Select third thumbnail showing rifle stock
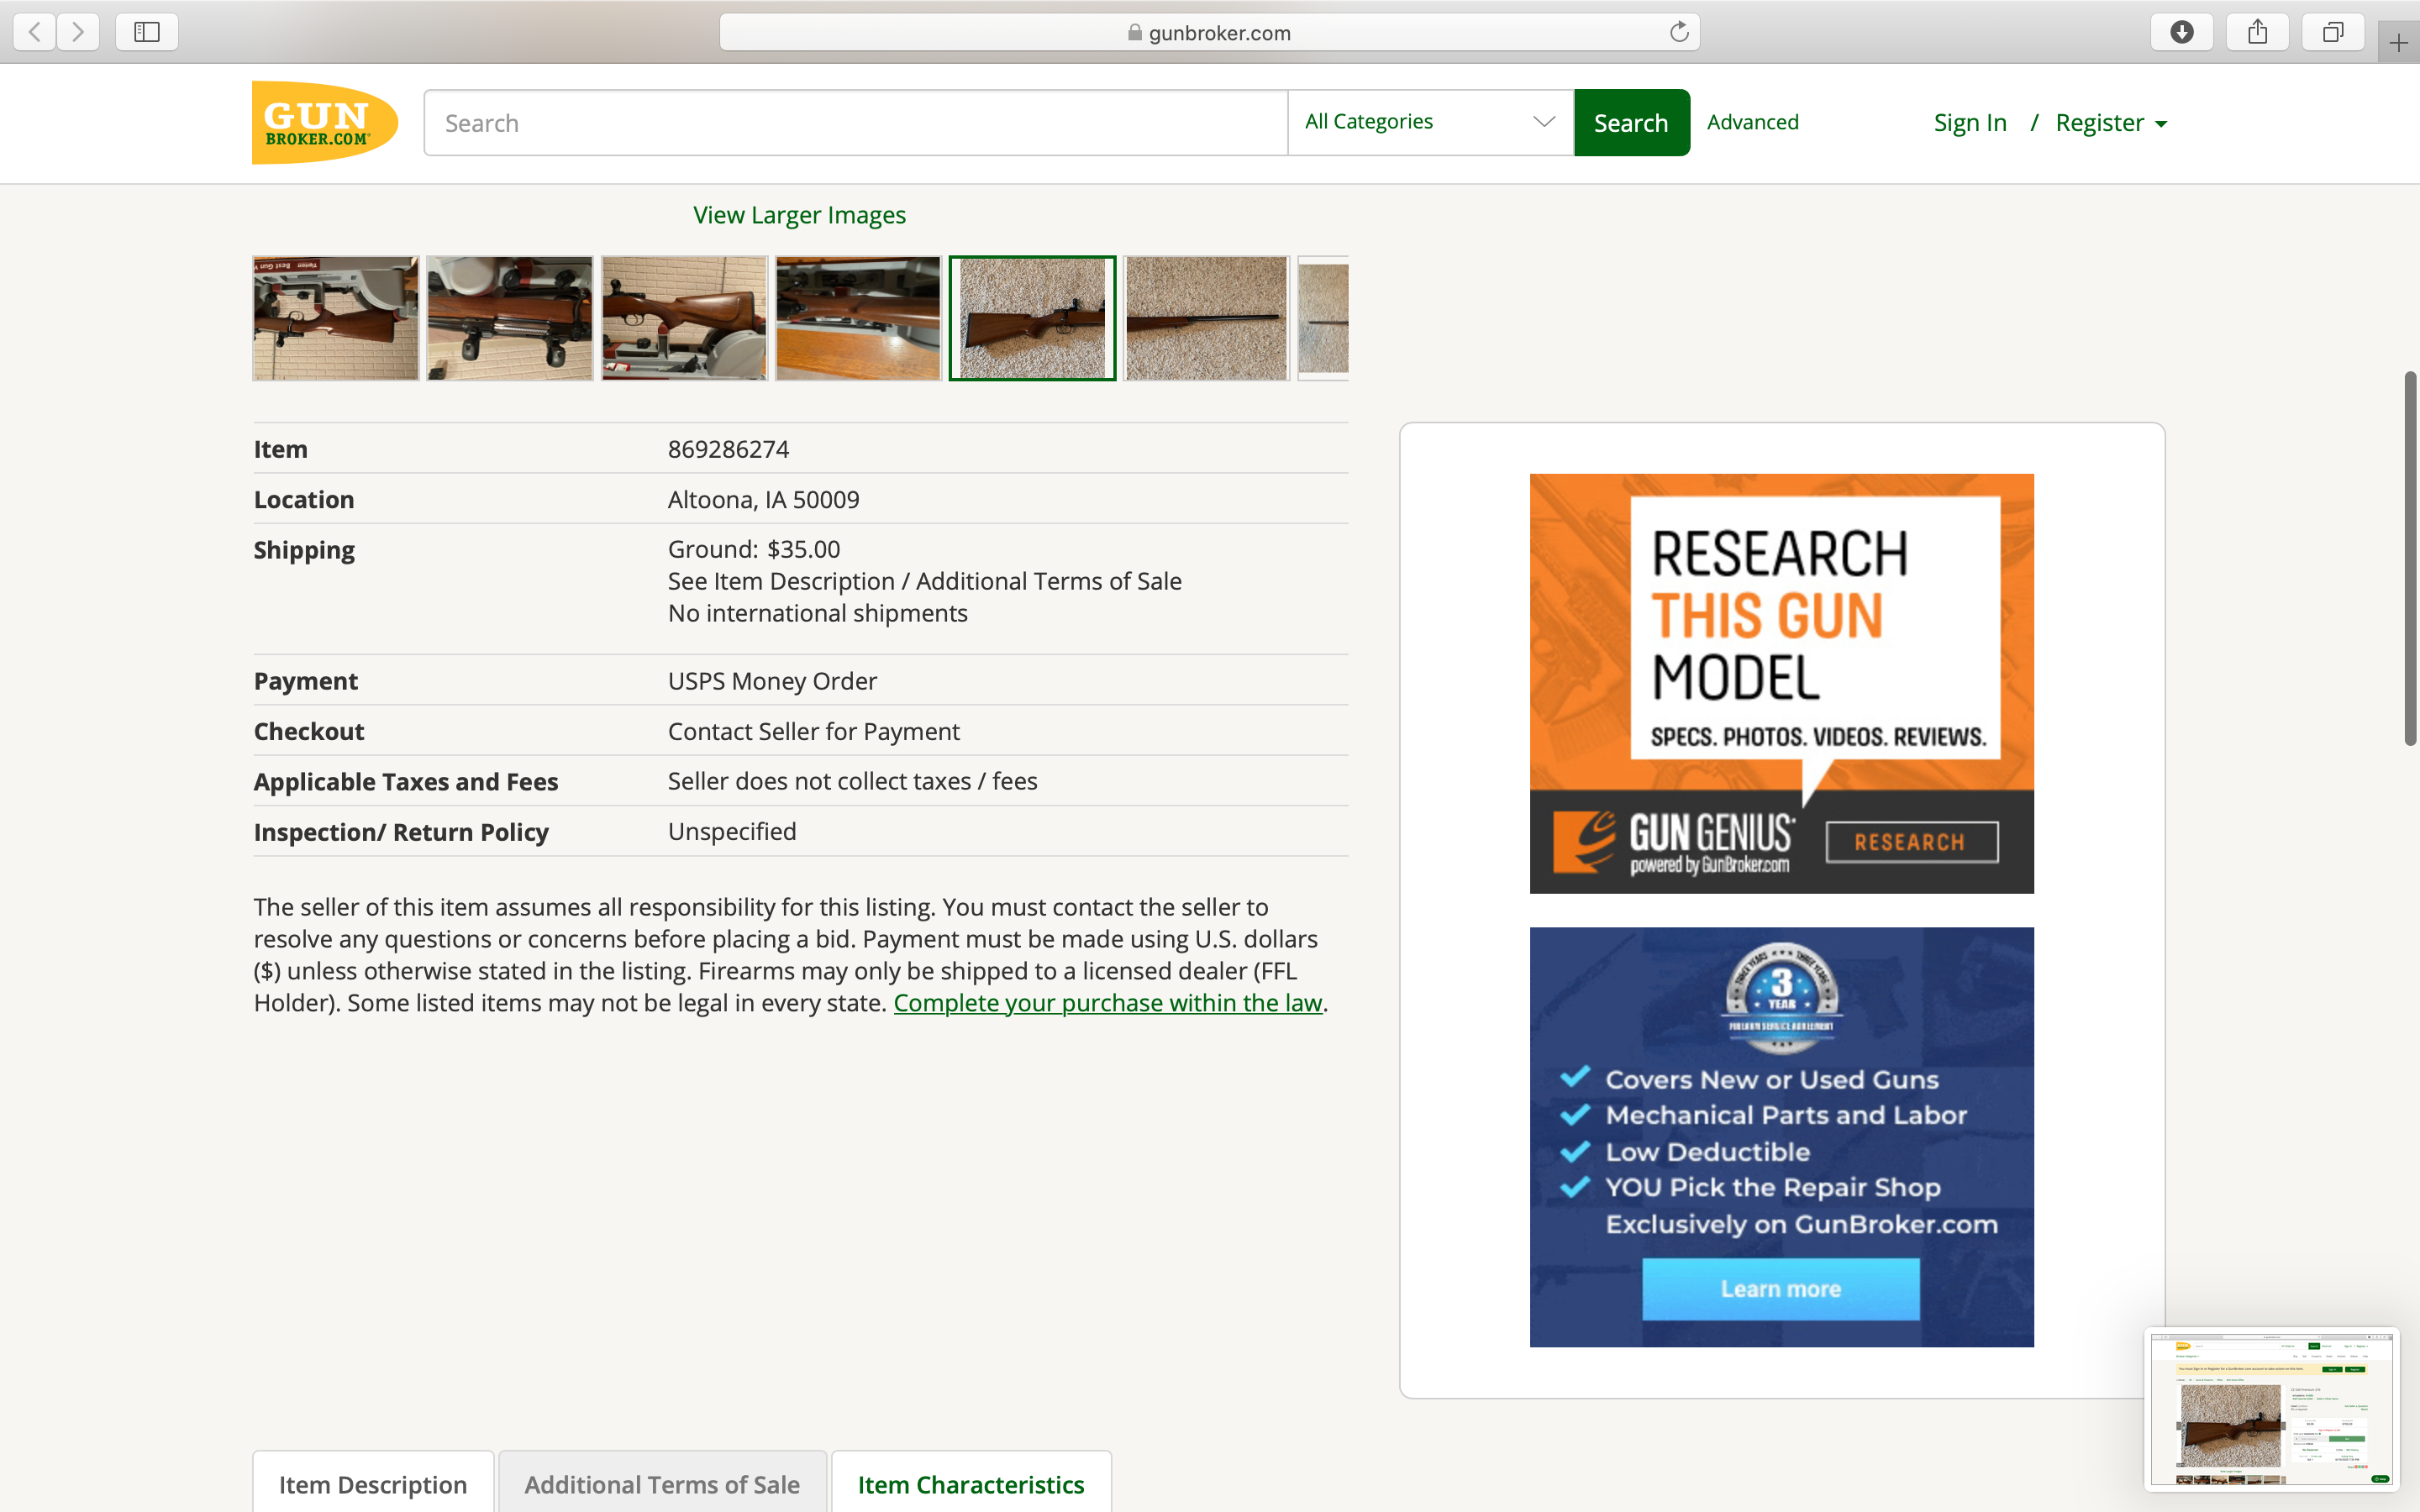2420x1512 pixels. (684, 318)
